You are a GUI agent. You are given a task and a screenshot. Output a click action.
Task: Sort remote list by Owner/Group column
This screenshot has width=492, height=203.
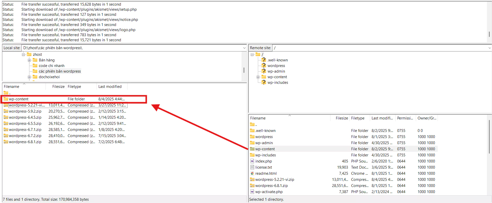pyautogui.click(x=427, y=118)
